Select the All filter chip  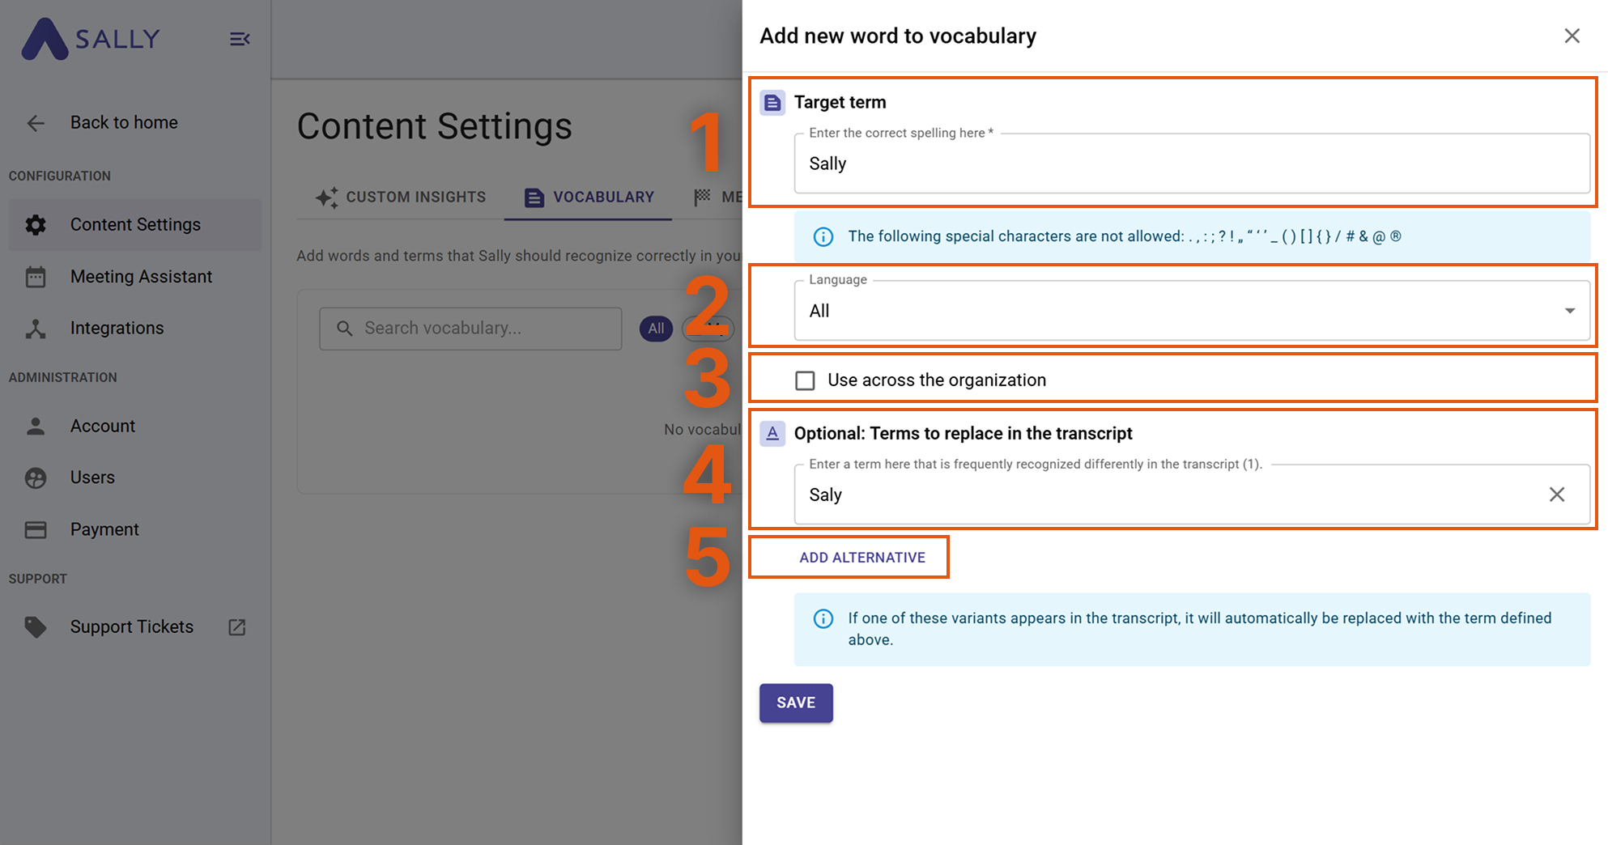[x=656, y=329]
